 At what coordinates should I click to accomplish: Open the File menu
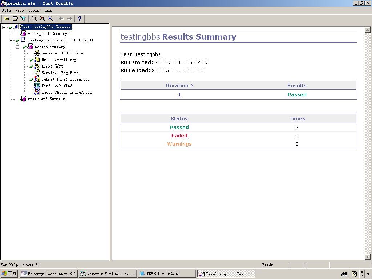pos(7,11)
